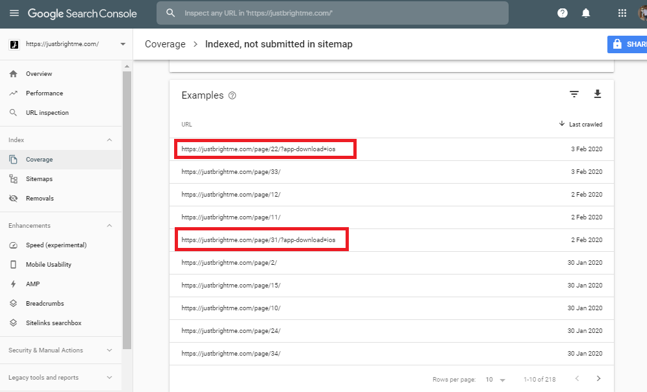
Task: Click the Sitemaps tree icon
Action: pyautogui.click(x=13, y=179)
